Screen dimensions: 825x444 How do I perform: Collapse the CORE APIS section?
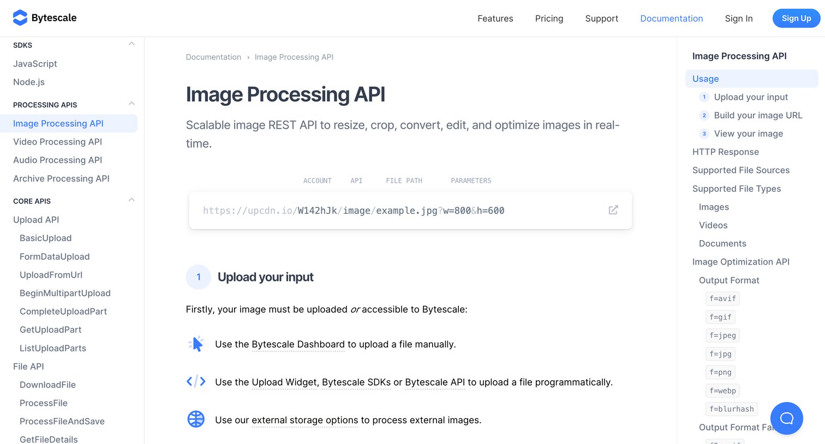pyautogui.click(x=131, y=200)
